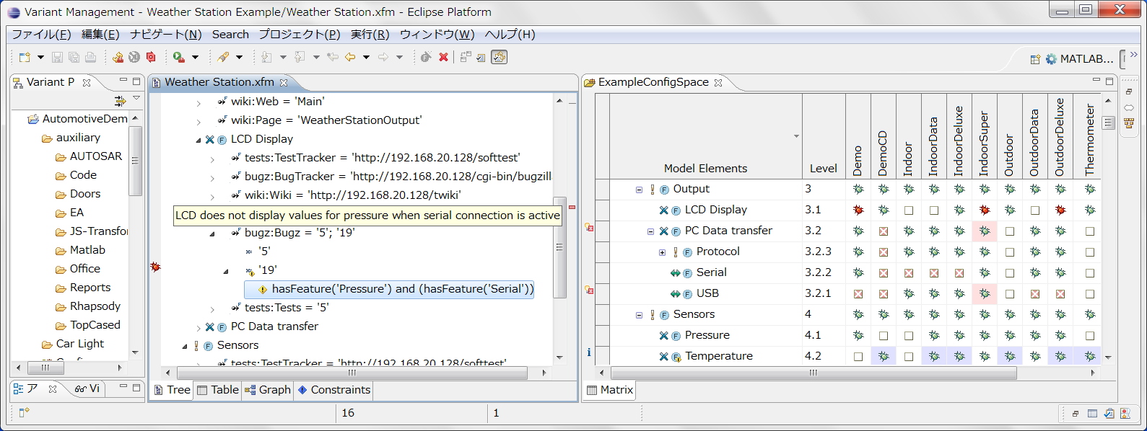The image size is (1147, 431).
Task: Click the Print toolbar icon
Action: (90, 57)
